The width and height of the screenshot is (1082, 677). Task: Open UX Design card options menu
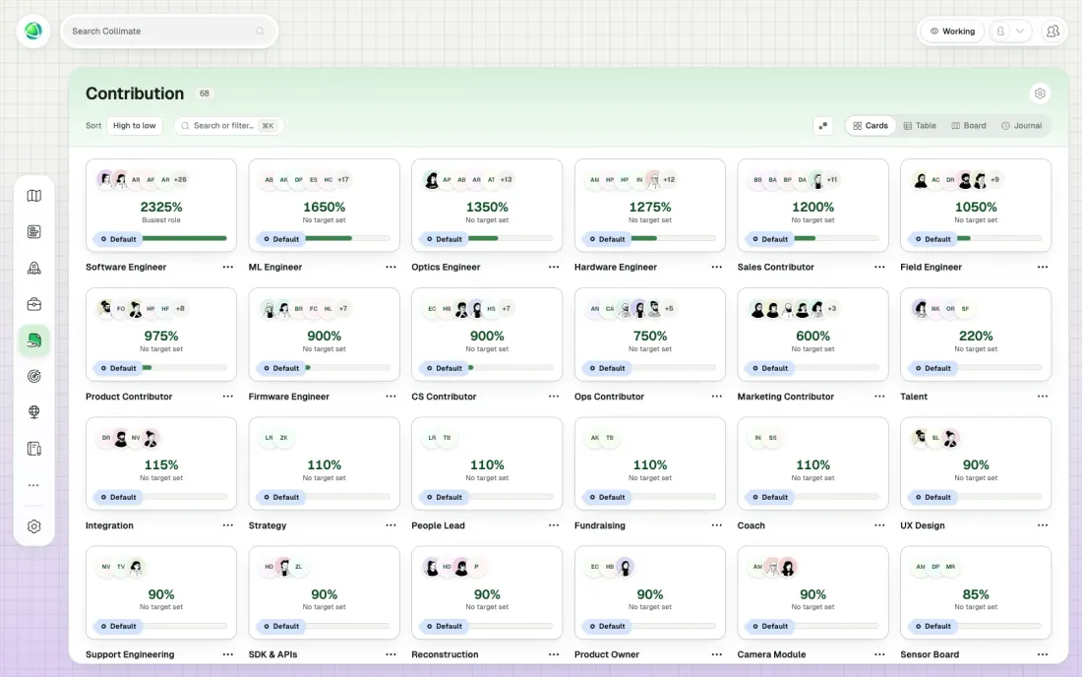point(1042,525)
